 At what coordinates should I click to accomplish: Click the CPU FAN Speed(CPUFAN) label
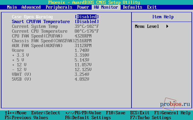[x=37, y=36]
